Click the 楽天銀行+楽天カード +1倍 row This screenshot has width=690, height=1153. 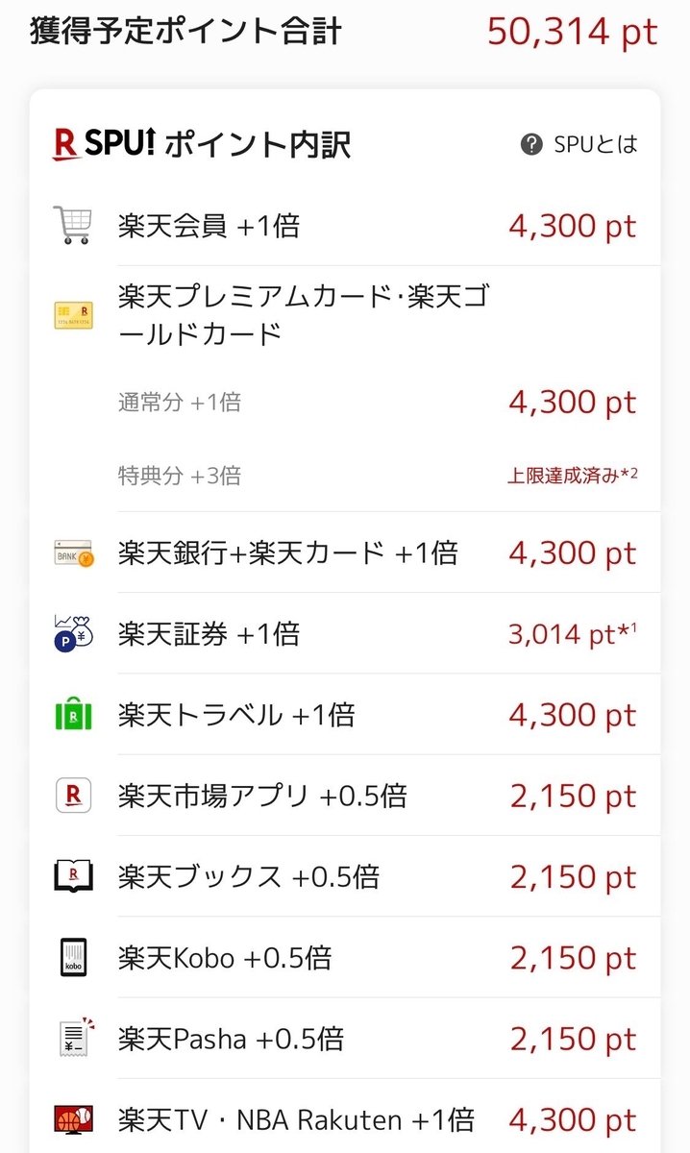[x=288, y=552]
